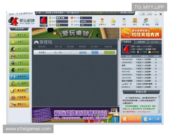Click champion avatar in 比赛冠军 panel
The width and height of the screenshot is (170, 136).
click(126, 49)
